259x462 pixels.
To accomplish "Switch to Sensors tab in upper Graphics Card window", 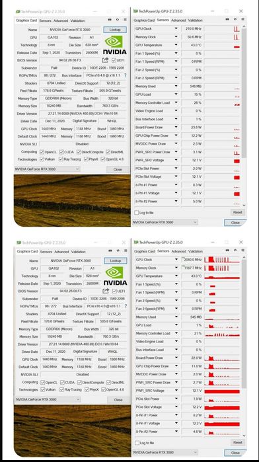I will click(x=45, y=21).
